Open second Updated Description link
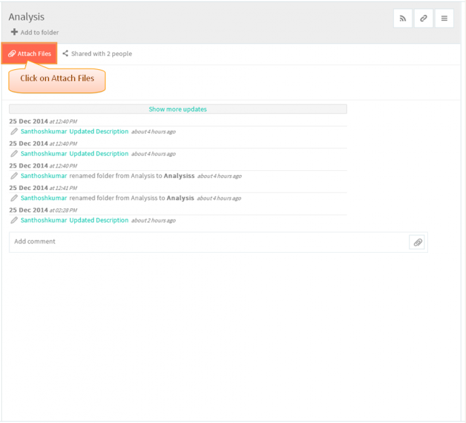466x423 pixels. click(99, 154)
